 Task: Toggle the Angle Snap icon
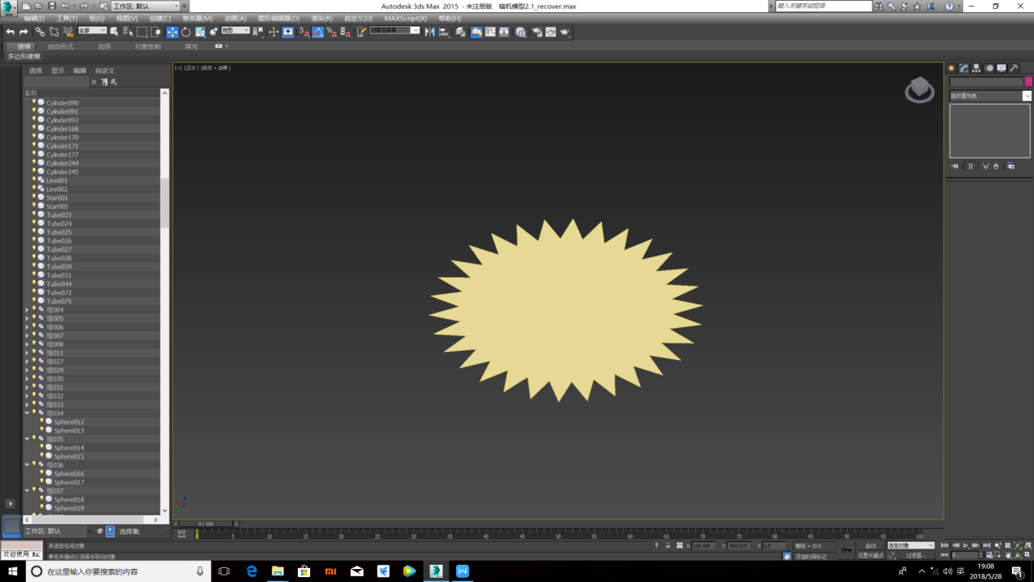click(x=317, y=32)
